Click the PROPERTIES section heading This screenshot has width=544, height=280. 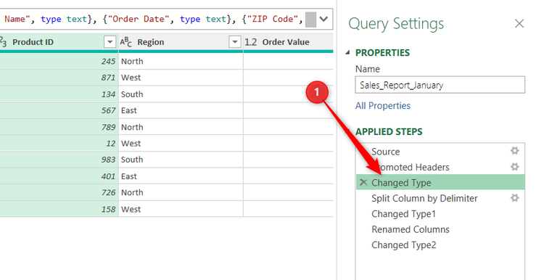pos(382,53)
